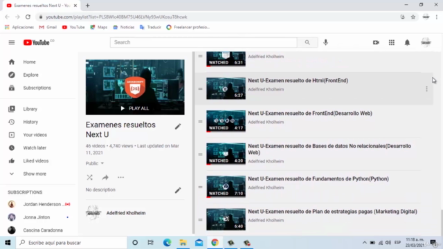Click the 7:10 Fundamentos de Python thumbnail

226,187
